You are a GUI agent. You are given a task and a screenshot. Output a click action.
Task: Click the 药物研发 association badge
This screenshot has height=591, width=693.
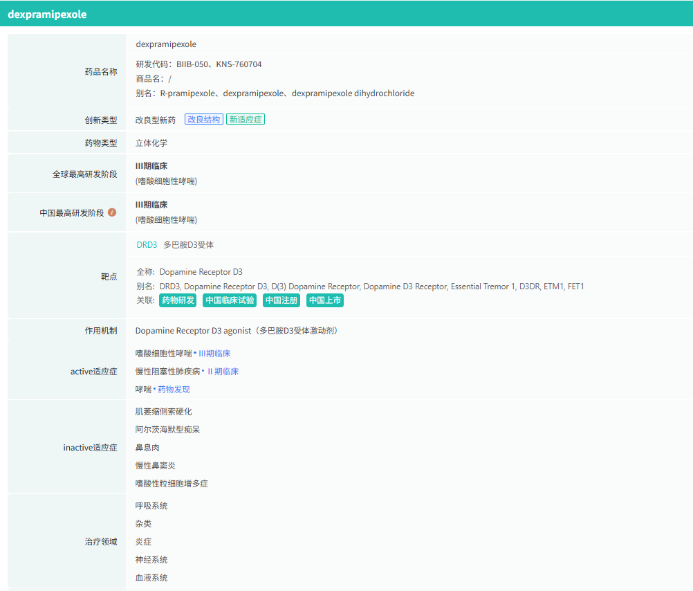tap(178, 300)
